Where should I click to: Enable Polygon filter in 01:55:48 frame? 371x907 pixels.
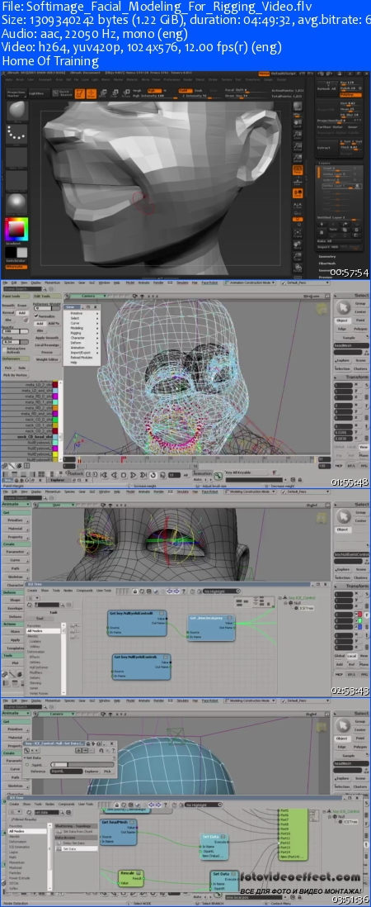[360, 329]
